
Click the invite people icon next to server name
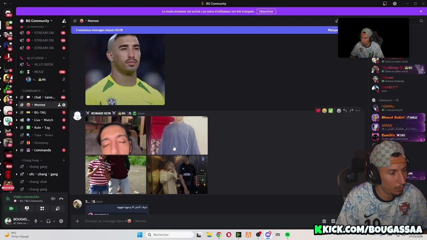[x=64, y=21]
